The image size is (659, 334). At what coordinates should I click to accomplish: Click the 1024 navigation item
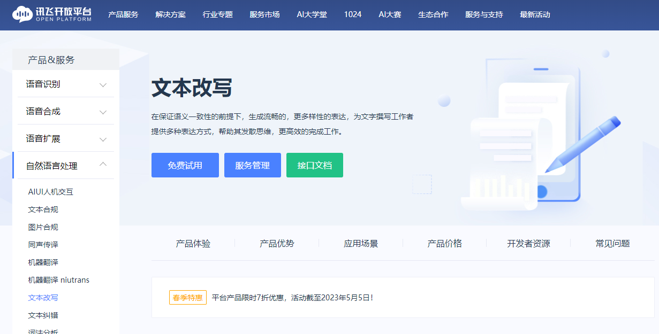[353, 14]
